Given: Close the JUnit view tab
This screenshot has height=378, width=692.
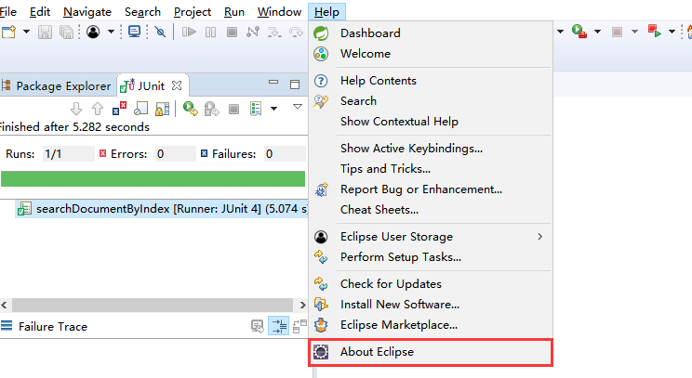Looking at the screenshot, I should point(177,85).
